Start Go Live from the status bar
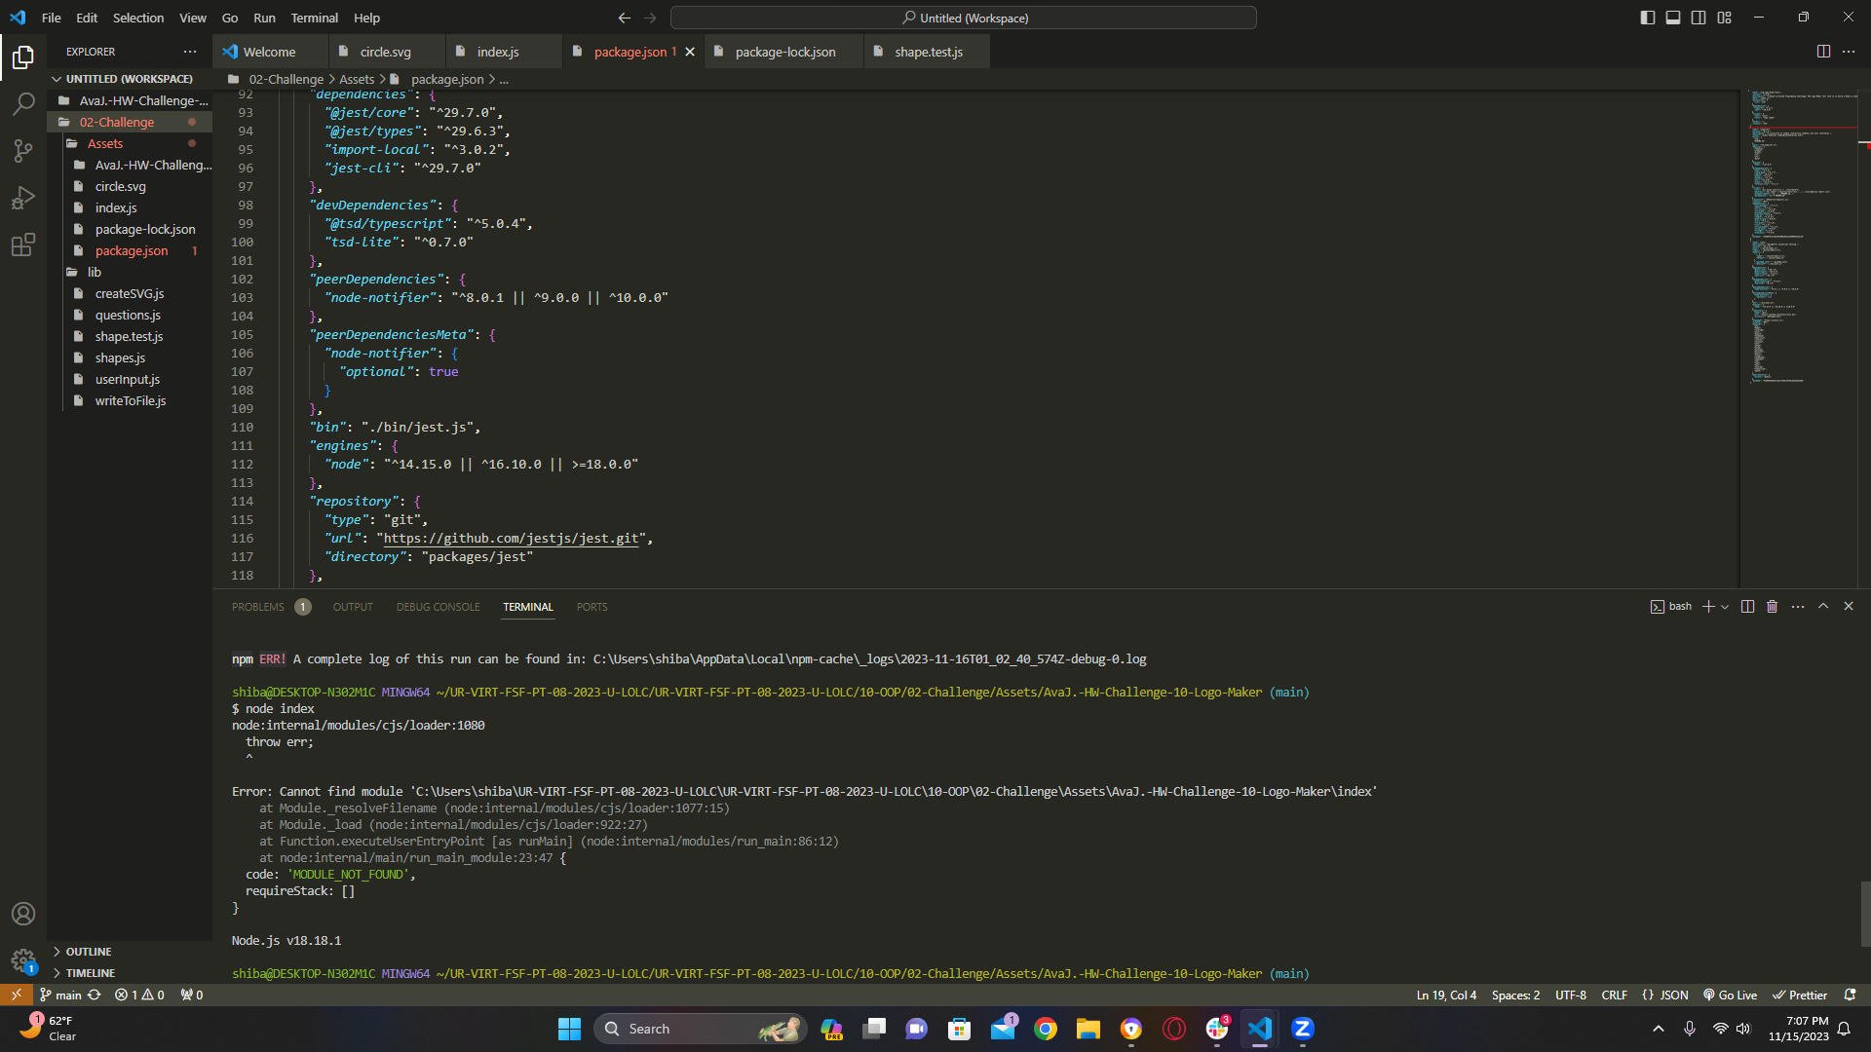The width and height of the screenshot is (1871, 1052). [x=1729, y=995]
